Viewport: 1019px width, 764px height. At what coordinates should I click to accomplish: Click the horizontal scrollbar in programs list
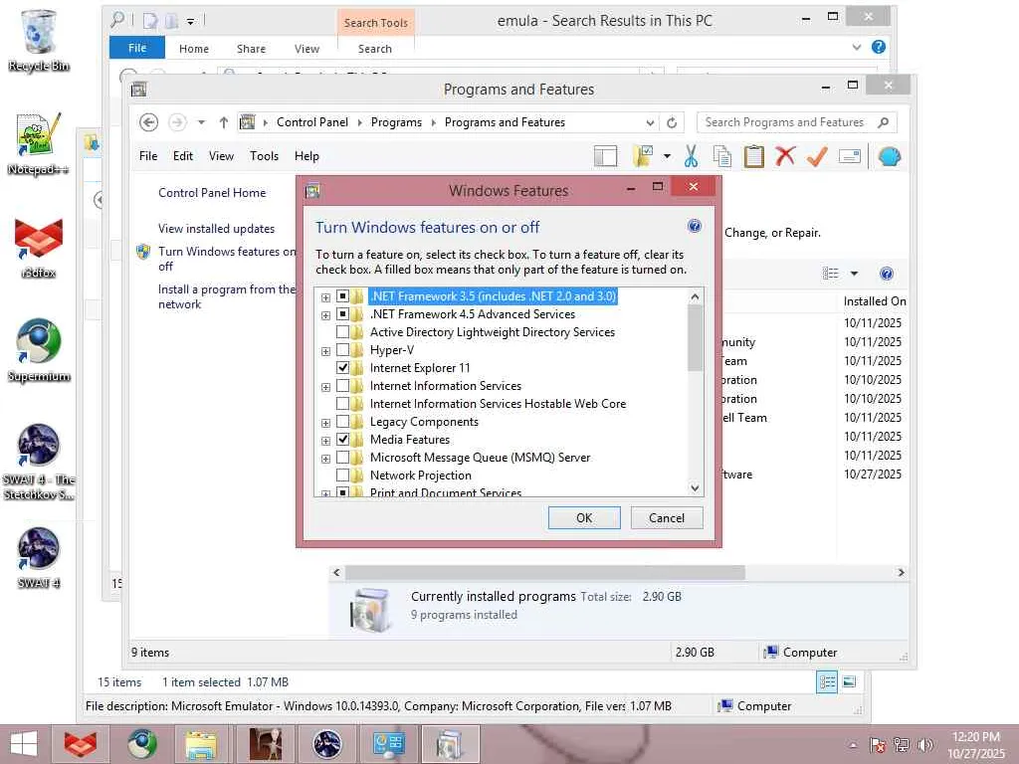(x=544, y=572)
